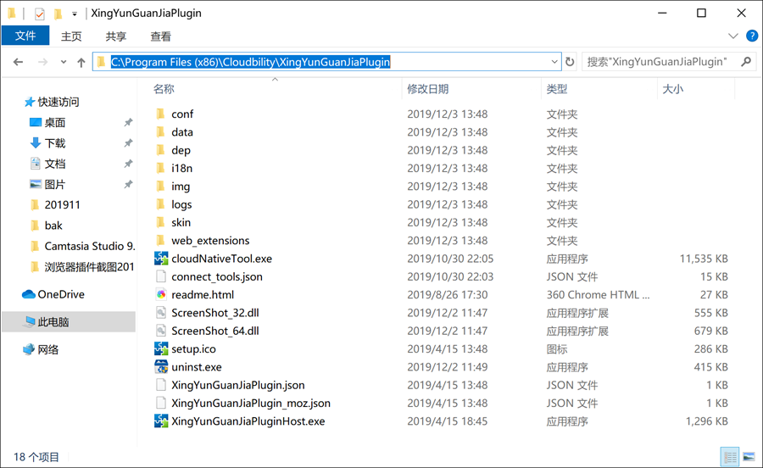Click the pin icon next to 文档
Viewport: 763px width, 468px height.
coord(128,164)
